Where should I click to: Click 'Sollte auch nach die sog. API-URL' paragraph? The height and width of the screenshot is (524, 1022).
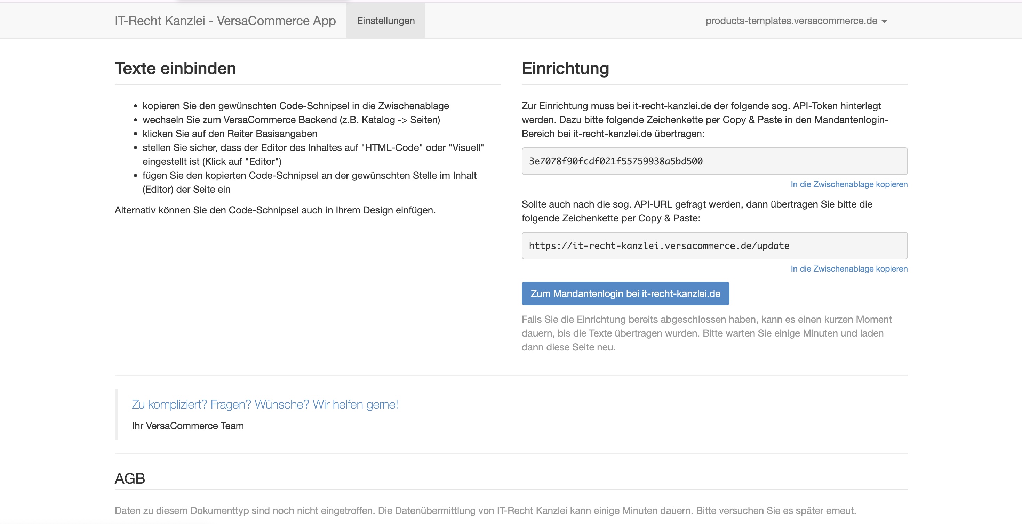[697, 211]
